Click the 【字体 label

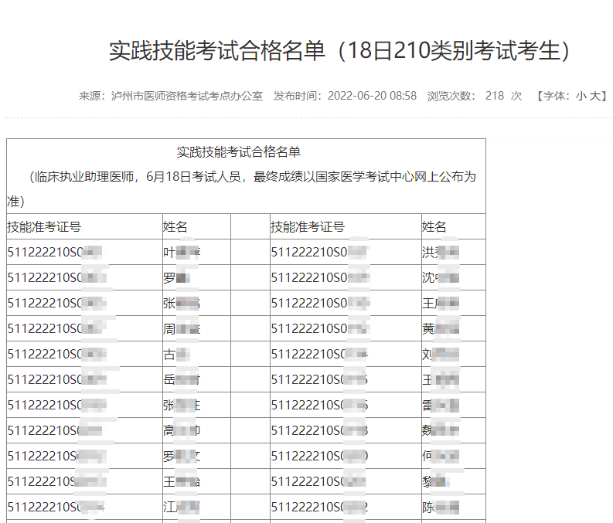551,96
